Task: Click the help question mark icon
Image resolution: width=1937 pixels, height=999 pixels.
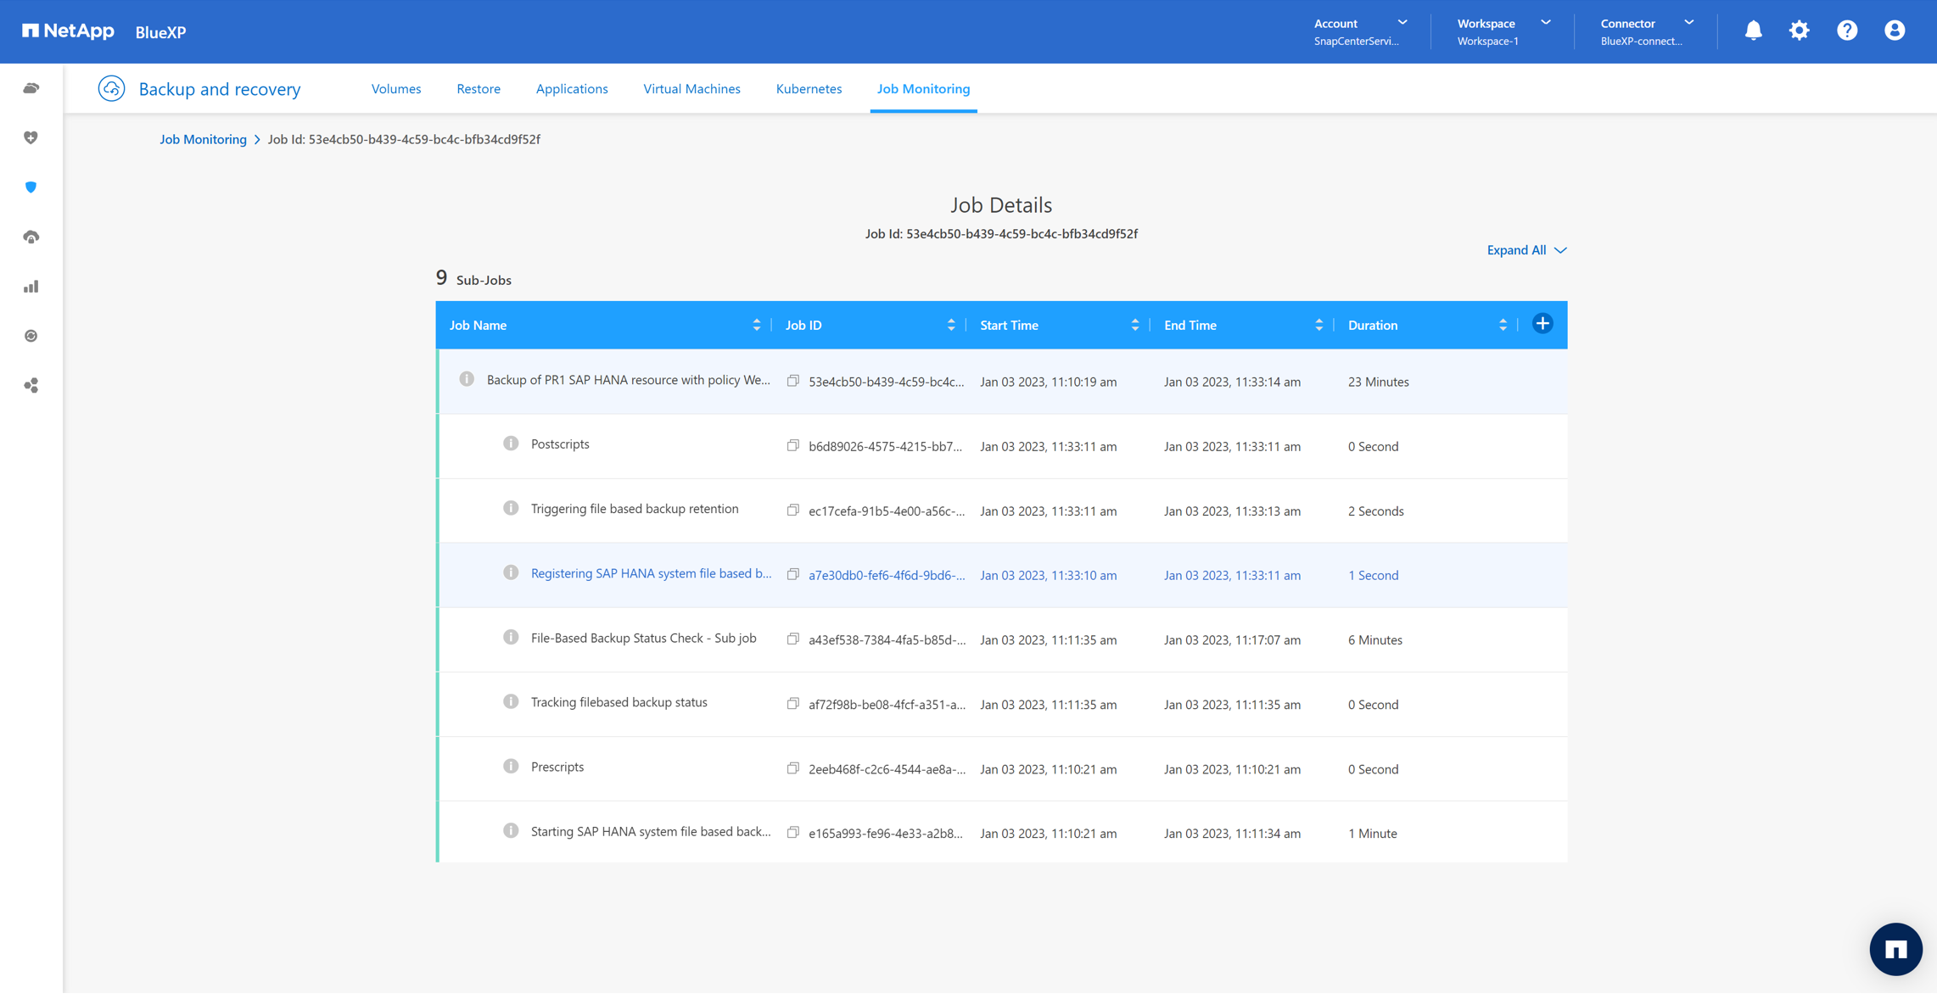Action: click(x=1846, y=31)
